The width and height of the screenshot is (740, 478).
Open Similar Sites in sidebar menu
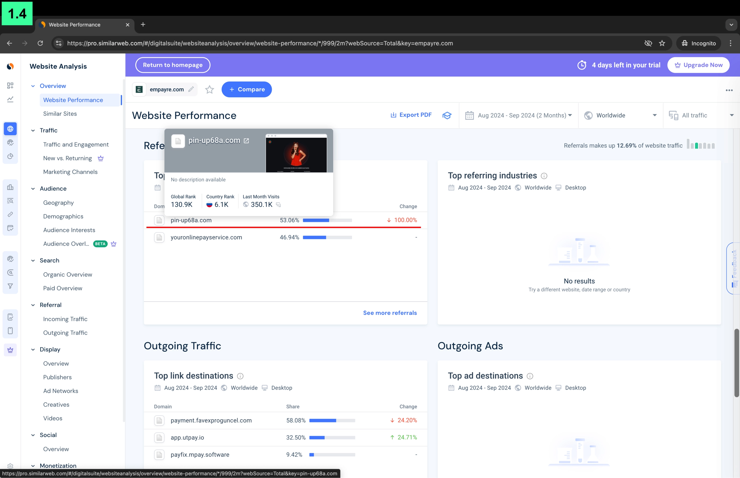tap(60, 114)
